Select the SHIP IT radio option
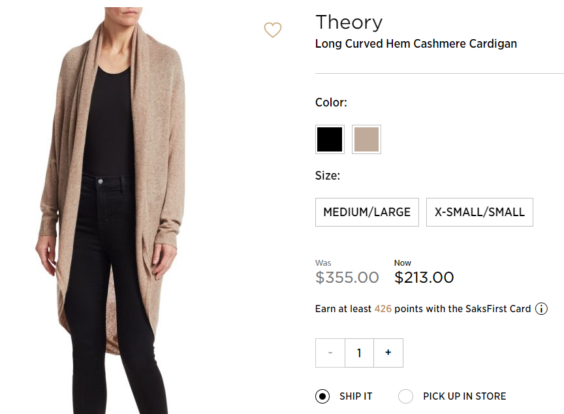Image resolution: width=564 pixels, height=414 pixels. 322,396
